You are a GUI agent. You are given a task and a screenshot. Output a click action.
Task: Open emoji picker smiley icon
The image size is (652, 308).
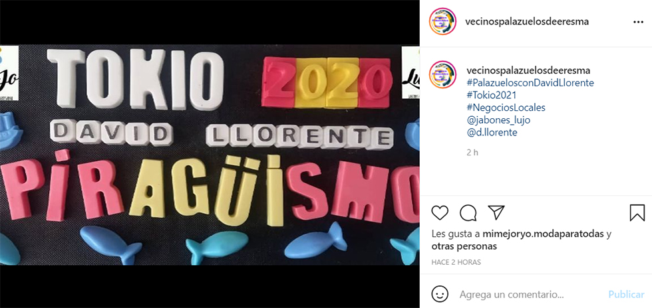[440, 294]
